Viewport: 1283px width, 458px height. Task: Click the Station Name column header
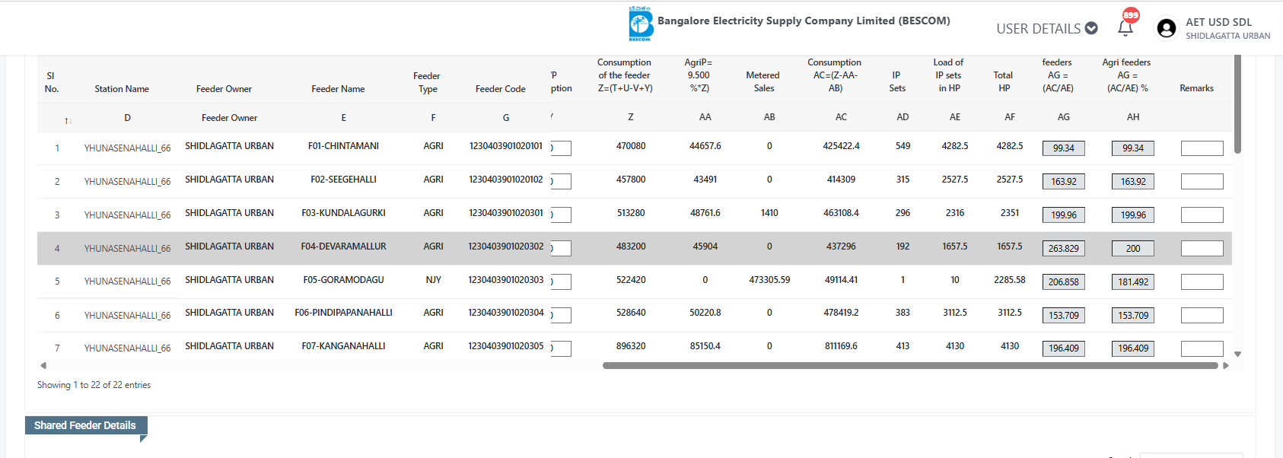tap(122, 89)
